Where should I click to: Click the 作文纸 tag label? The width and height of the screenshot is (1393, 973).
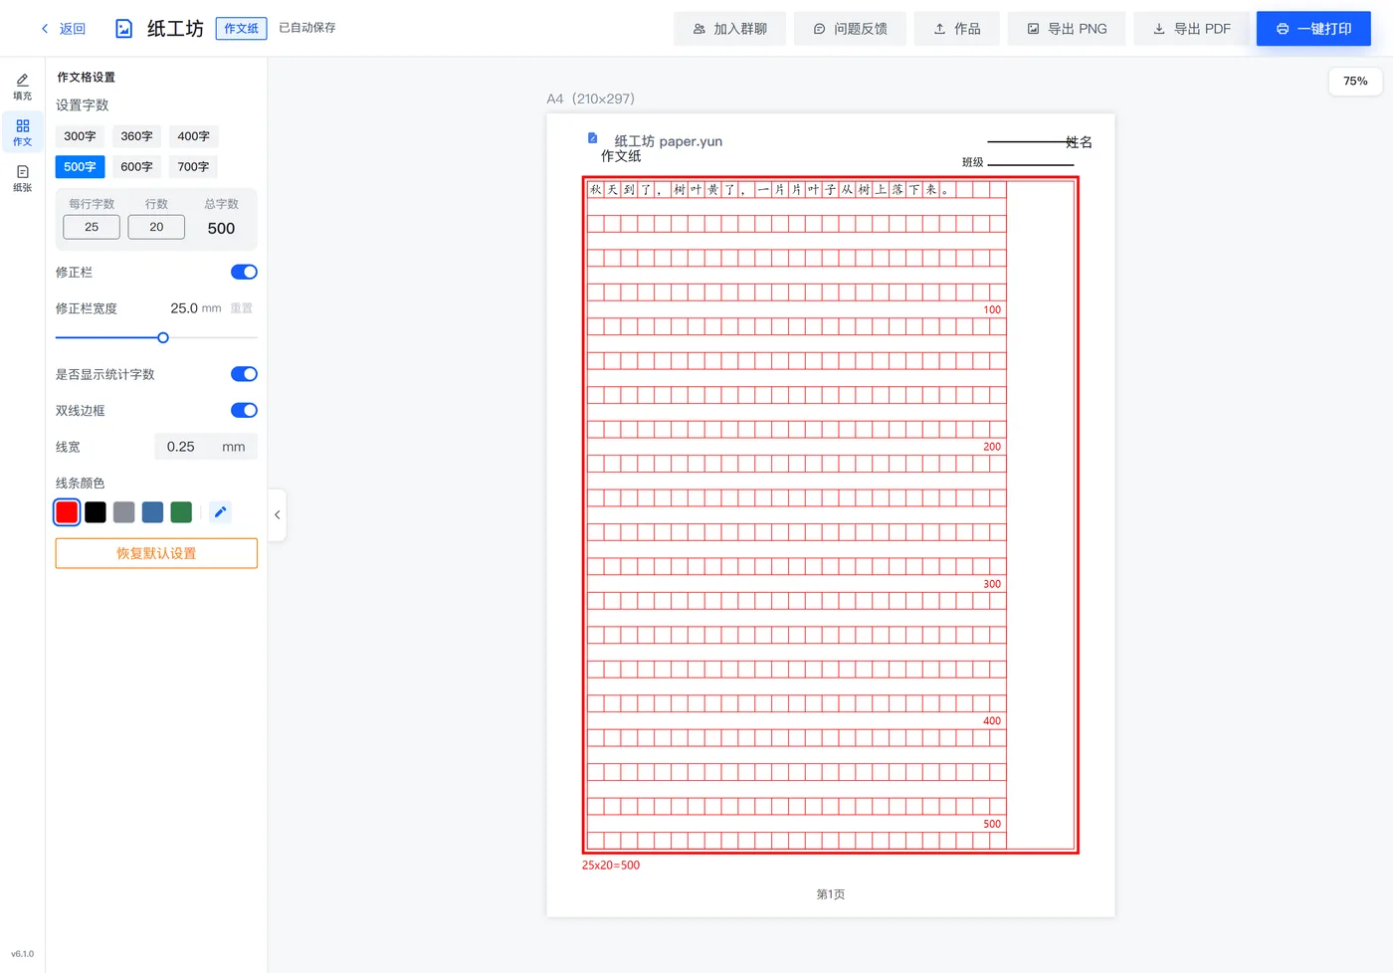(241, 29)
